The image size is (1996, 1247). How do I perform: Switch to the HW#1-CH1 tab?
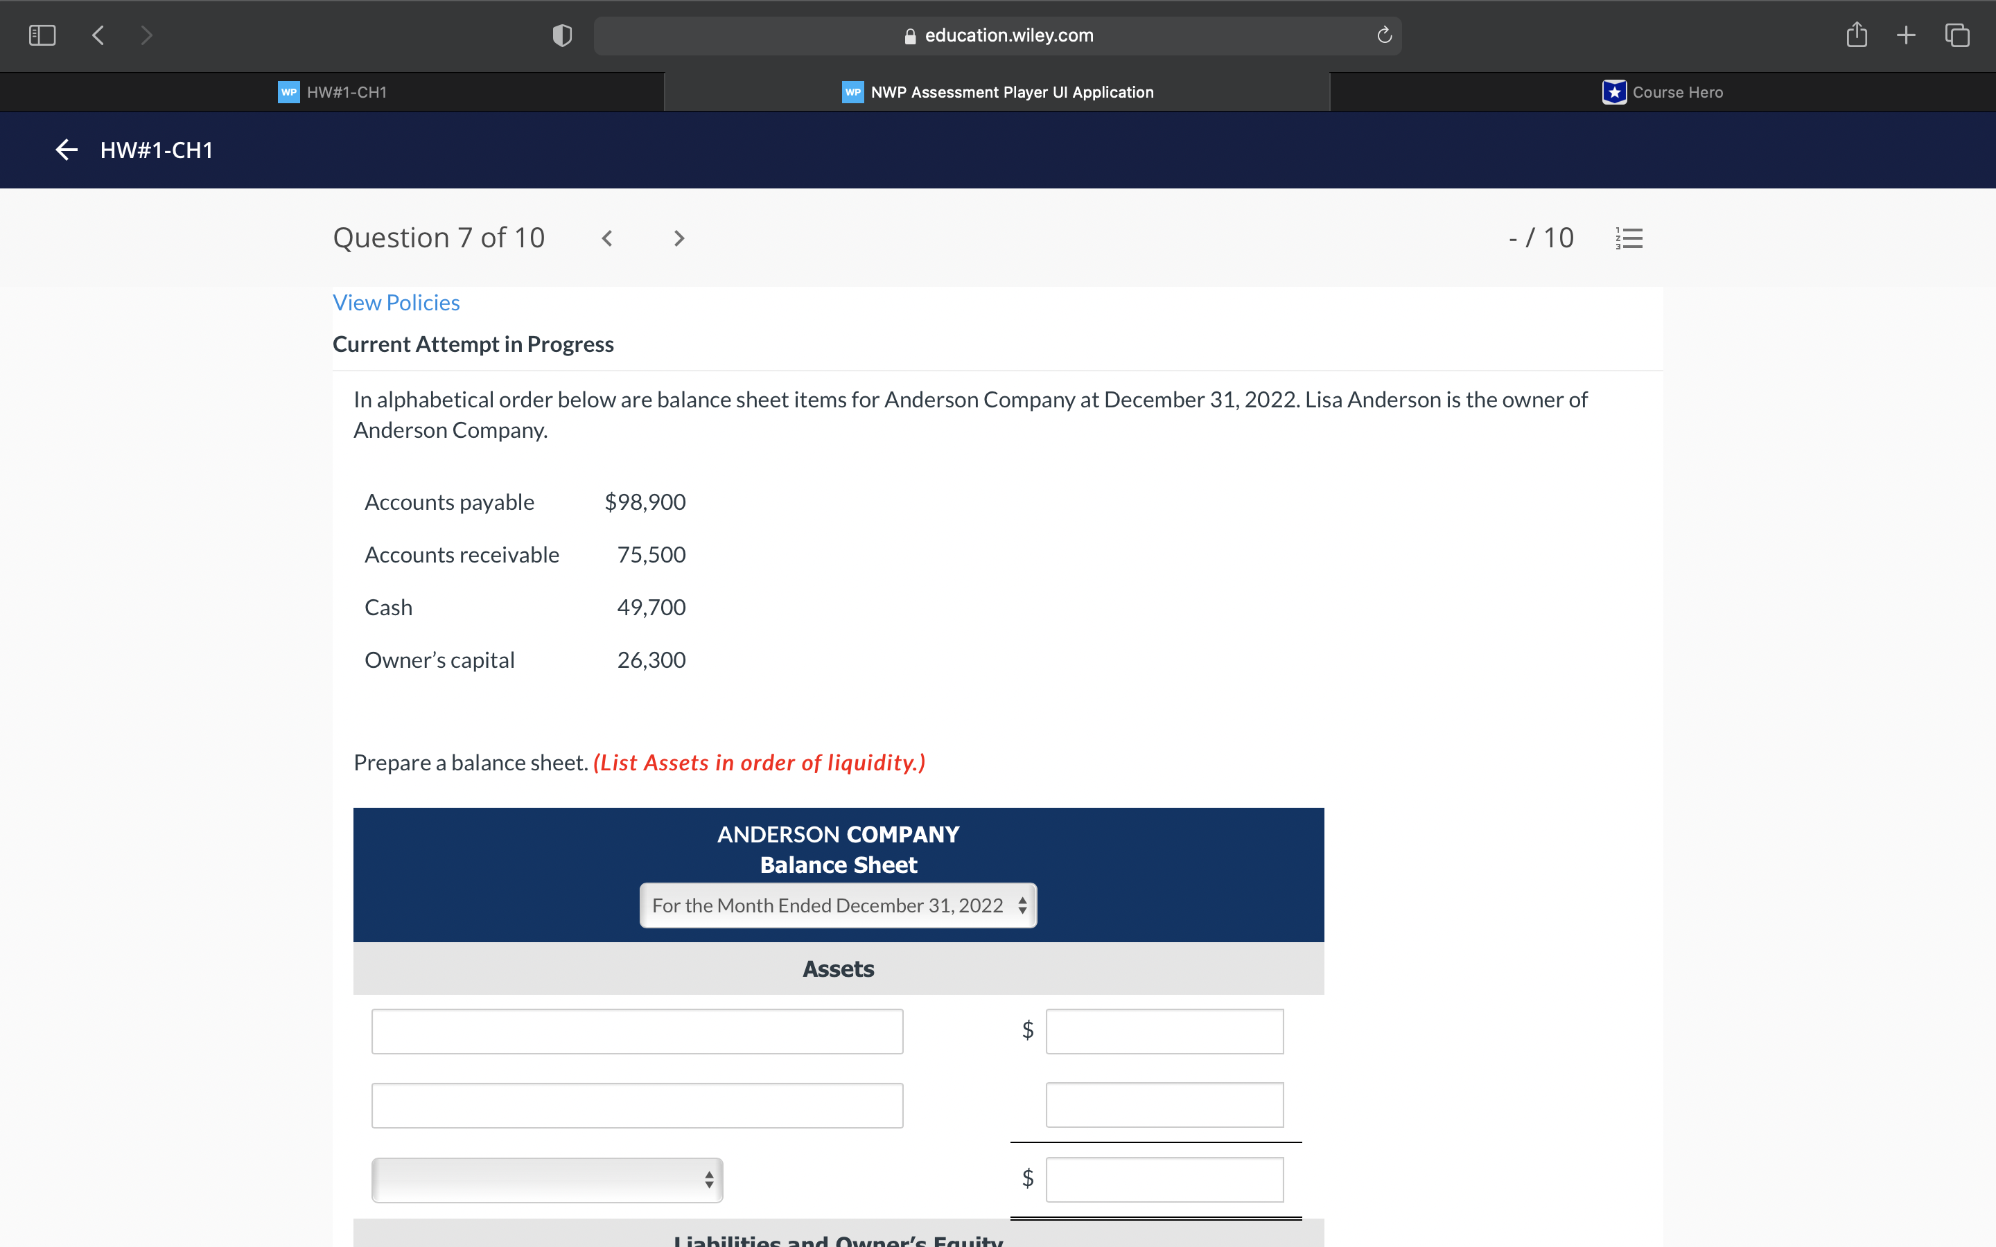(x=333, y=92)
